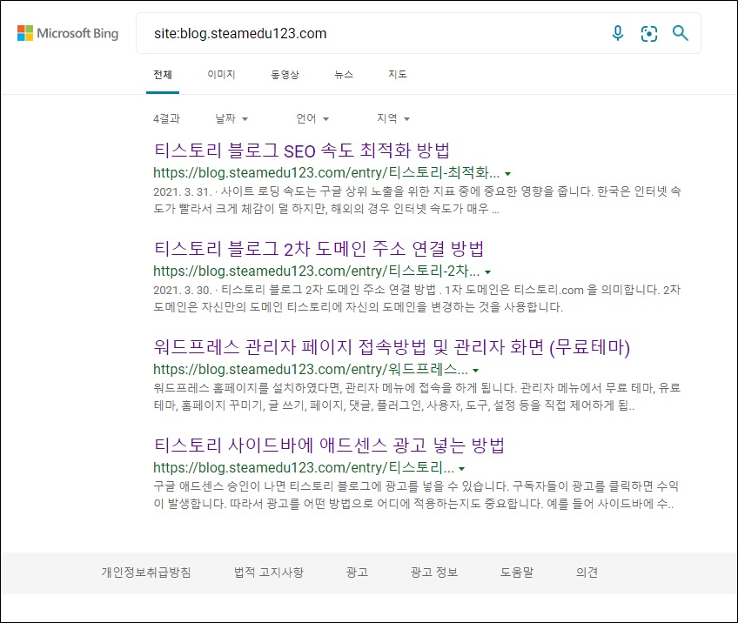Expand the 지역 filter dropdown
Viewport: 738px width, 623px height.
click(393, 118)
